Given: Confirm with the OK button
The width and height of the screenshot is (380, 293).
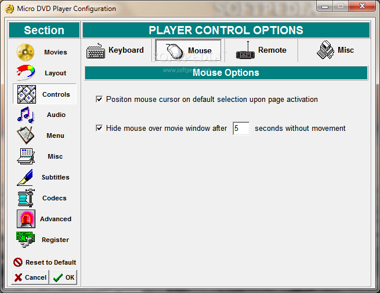Looking at the screenshot, I should tap(63, 277).
